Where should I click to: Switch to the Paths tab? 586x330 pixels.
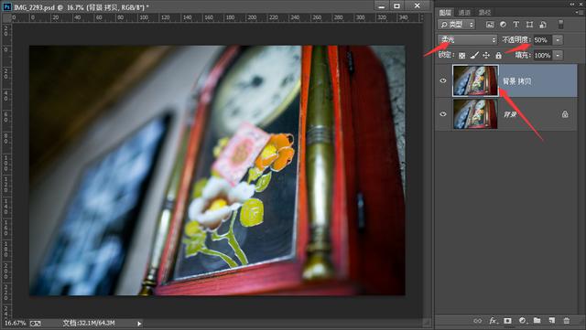tap(484, 12)
